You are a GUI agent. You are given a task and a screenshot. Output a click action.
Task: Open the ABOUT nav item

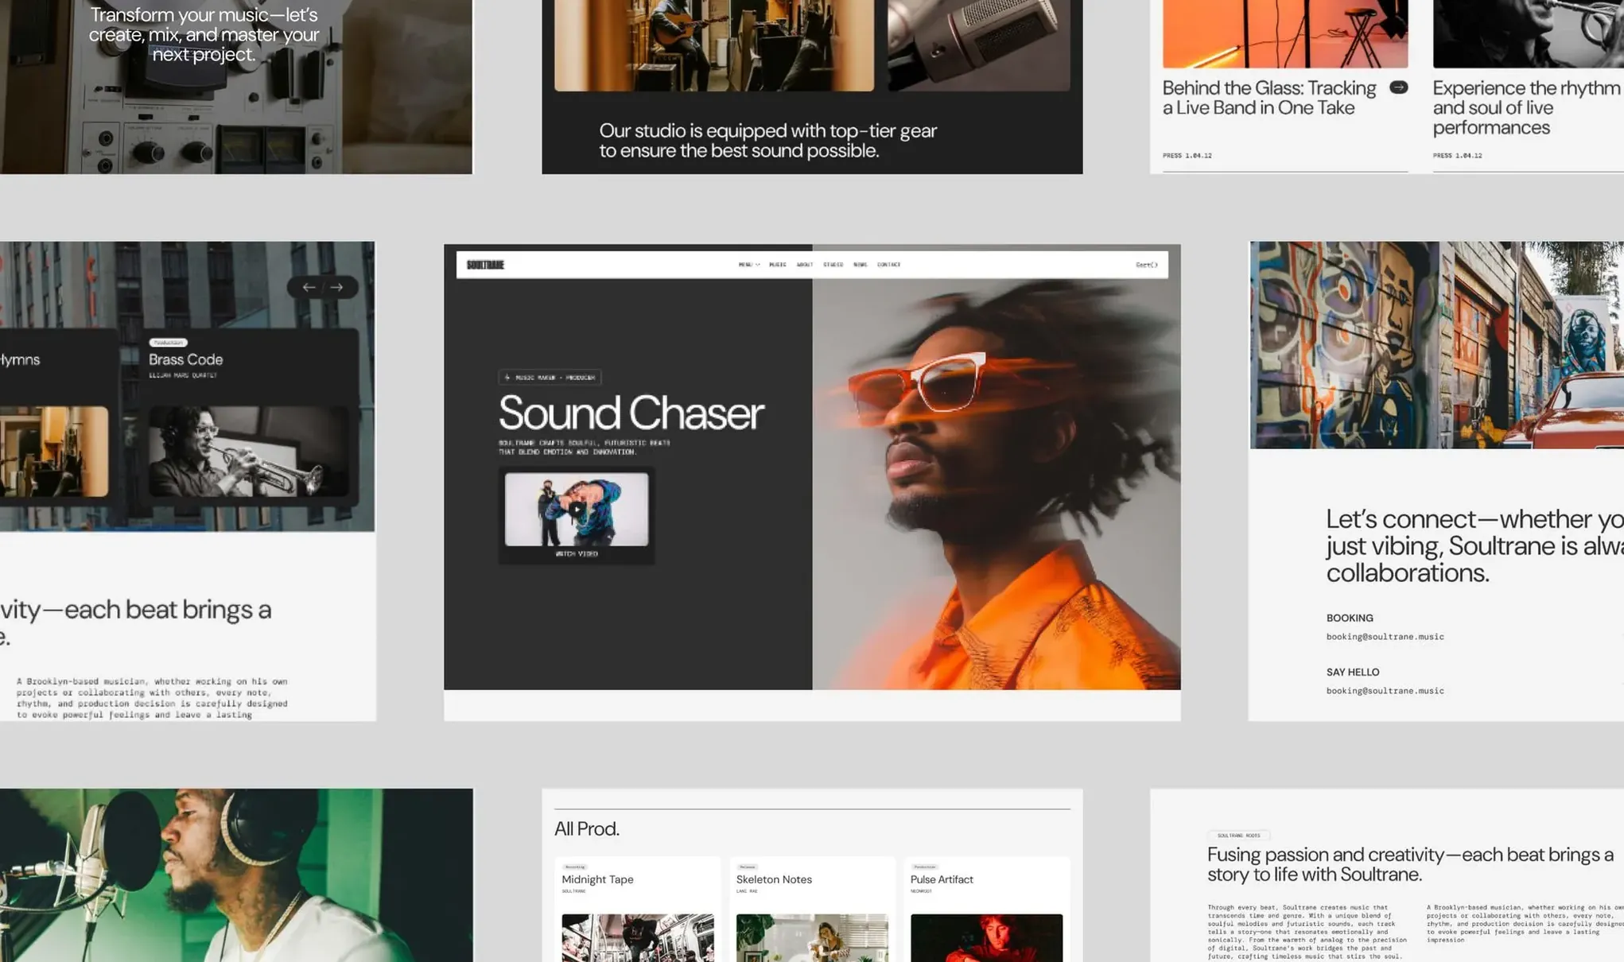[805, 265]
